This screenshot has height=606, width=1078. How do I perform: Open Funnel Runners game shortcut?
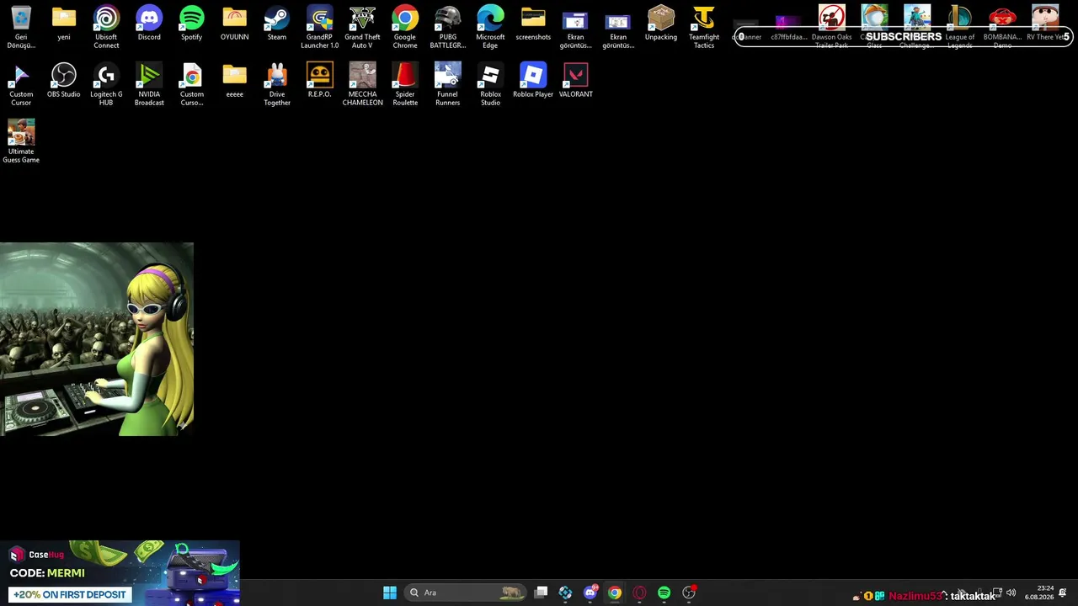click(x=447, y=84)
